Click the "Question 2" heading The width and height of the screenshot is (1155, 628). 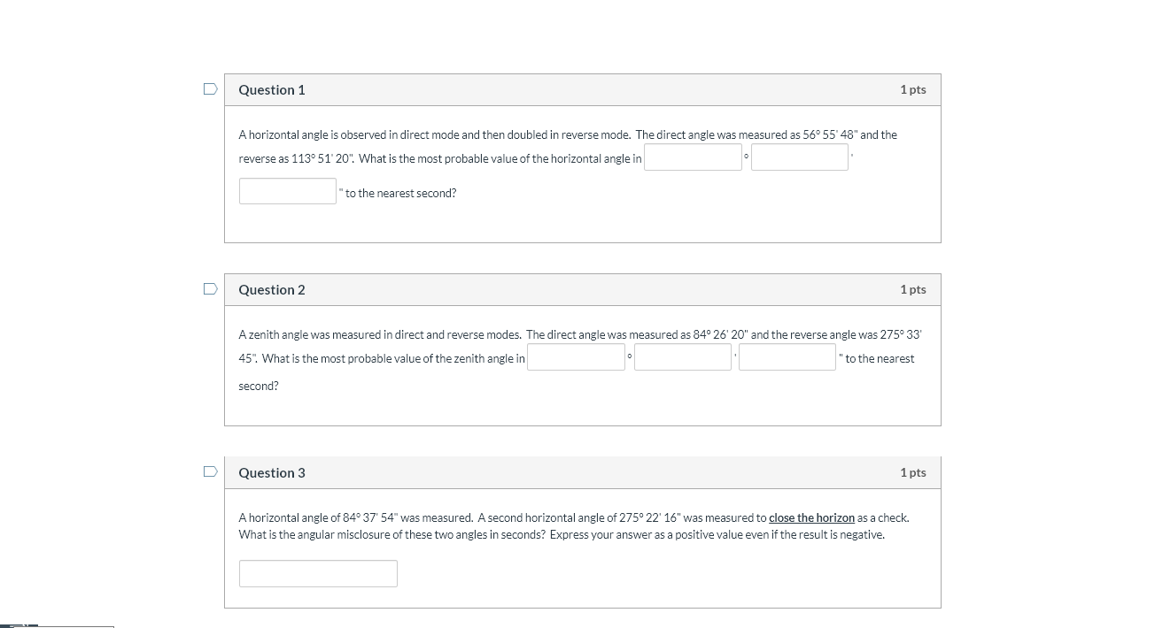pyautogui.click(x=272, y=290)
